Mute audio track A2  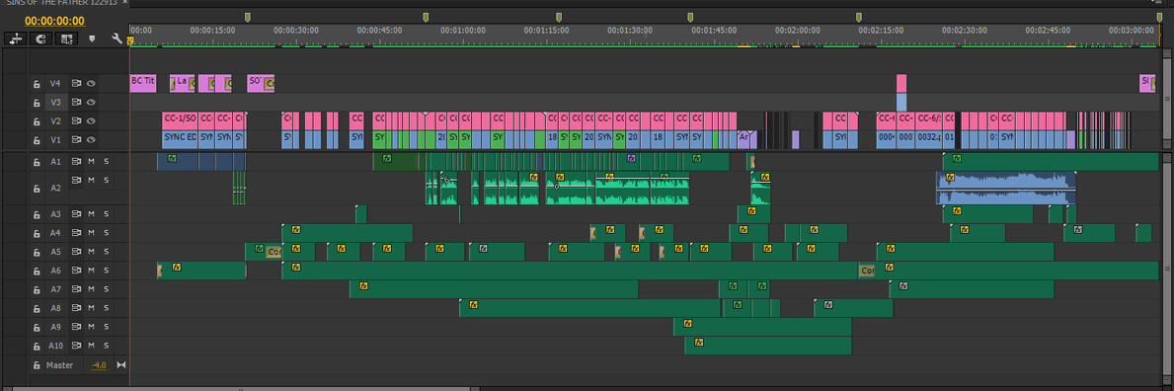tap(92, 180)
